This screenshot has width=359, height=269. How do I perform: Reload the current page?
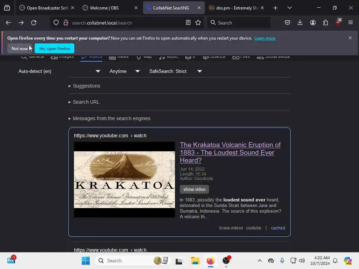click(x=34, y=23)
